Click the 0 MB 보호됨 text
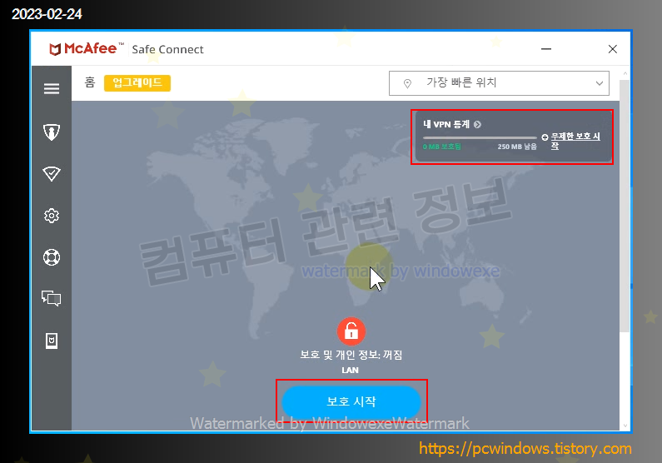The height and width of the screenshot is (463, 662). [441, 147]
